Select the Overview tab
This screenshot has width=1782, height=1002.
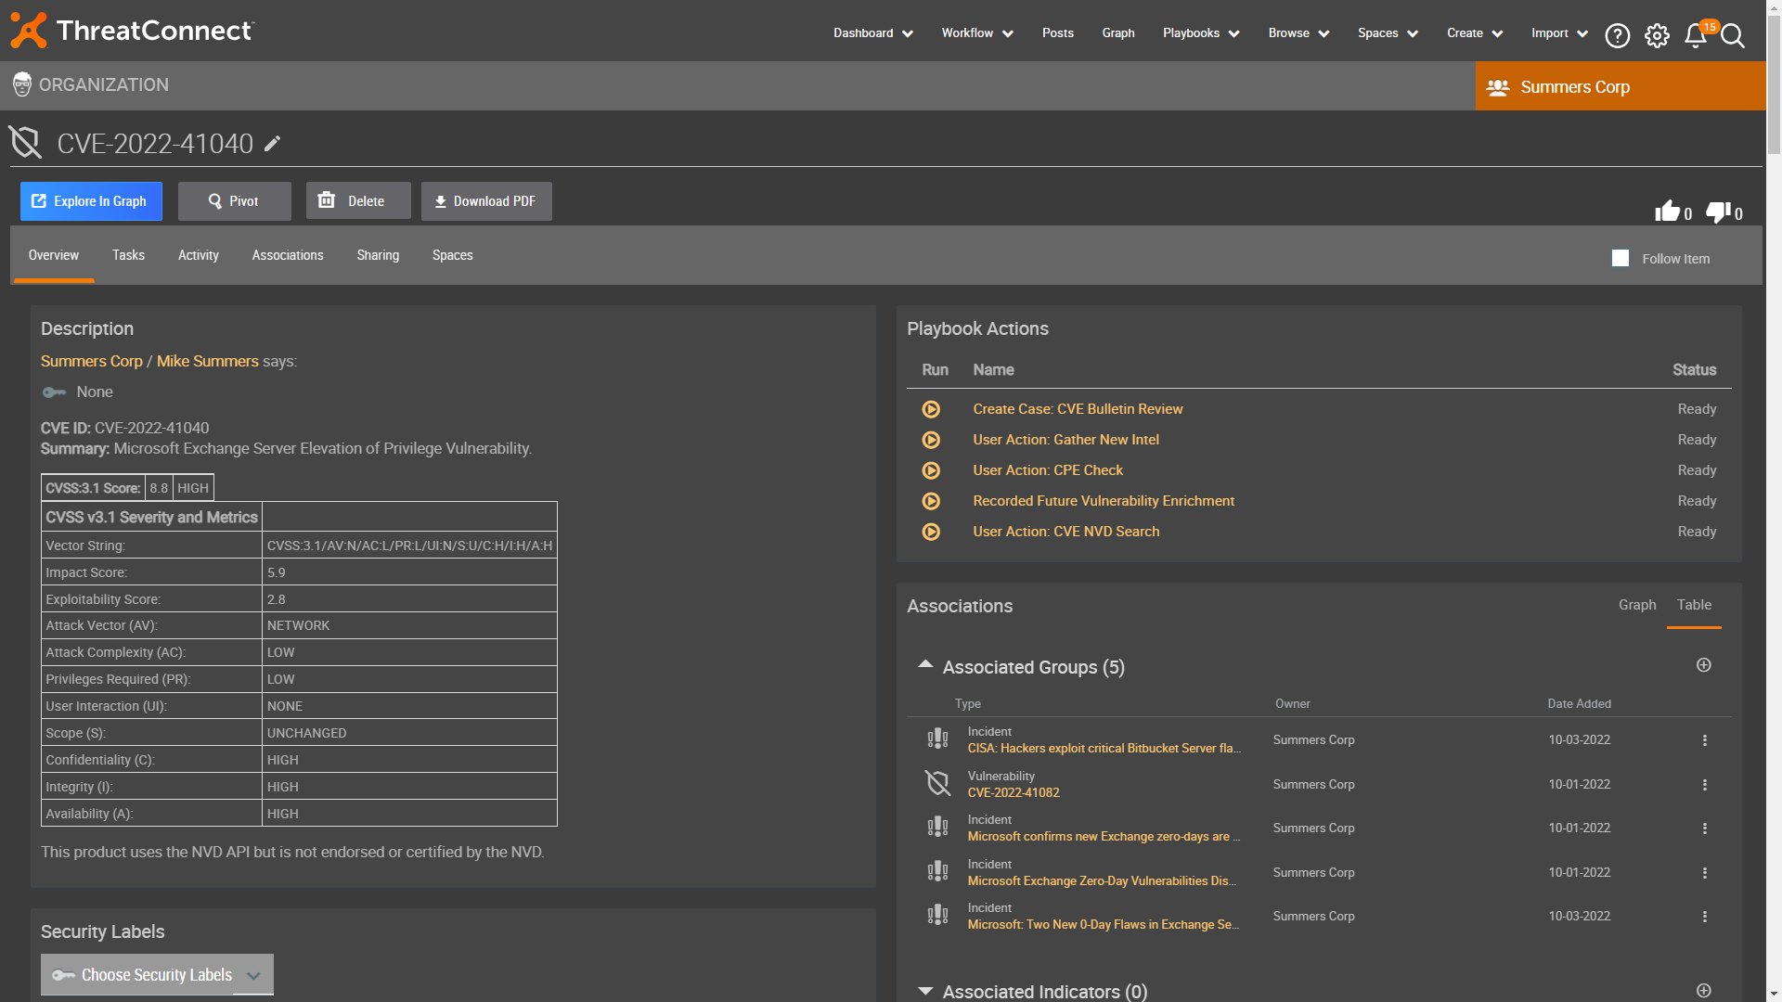(x=54, y=256)
